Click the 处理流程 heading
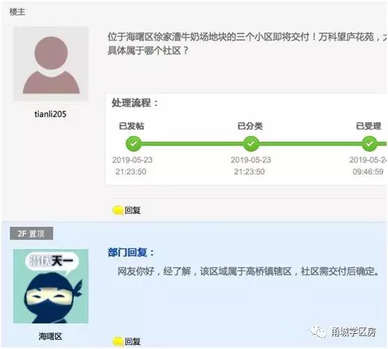 135,103
